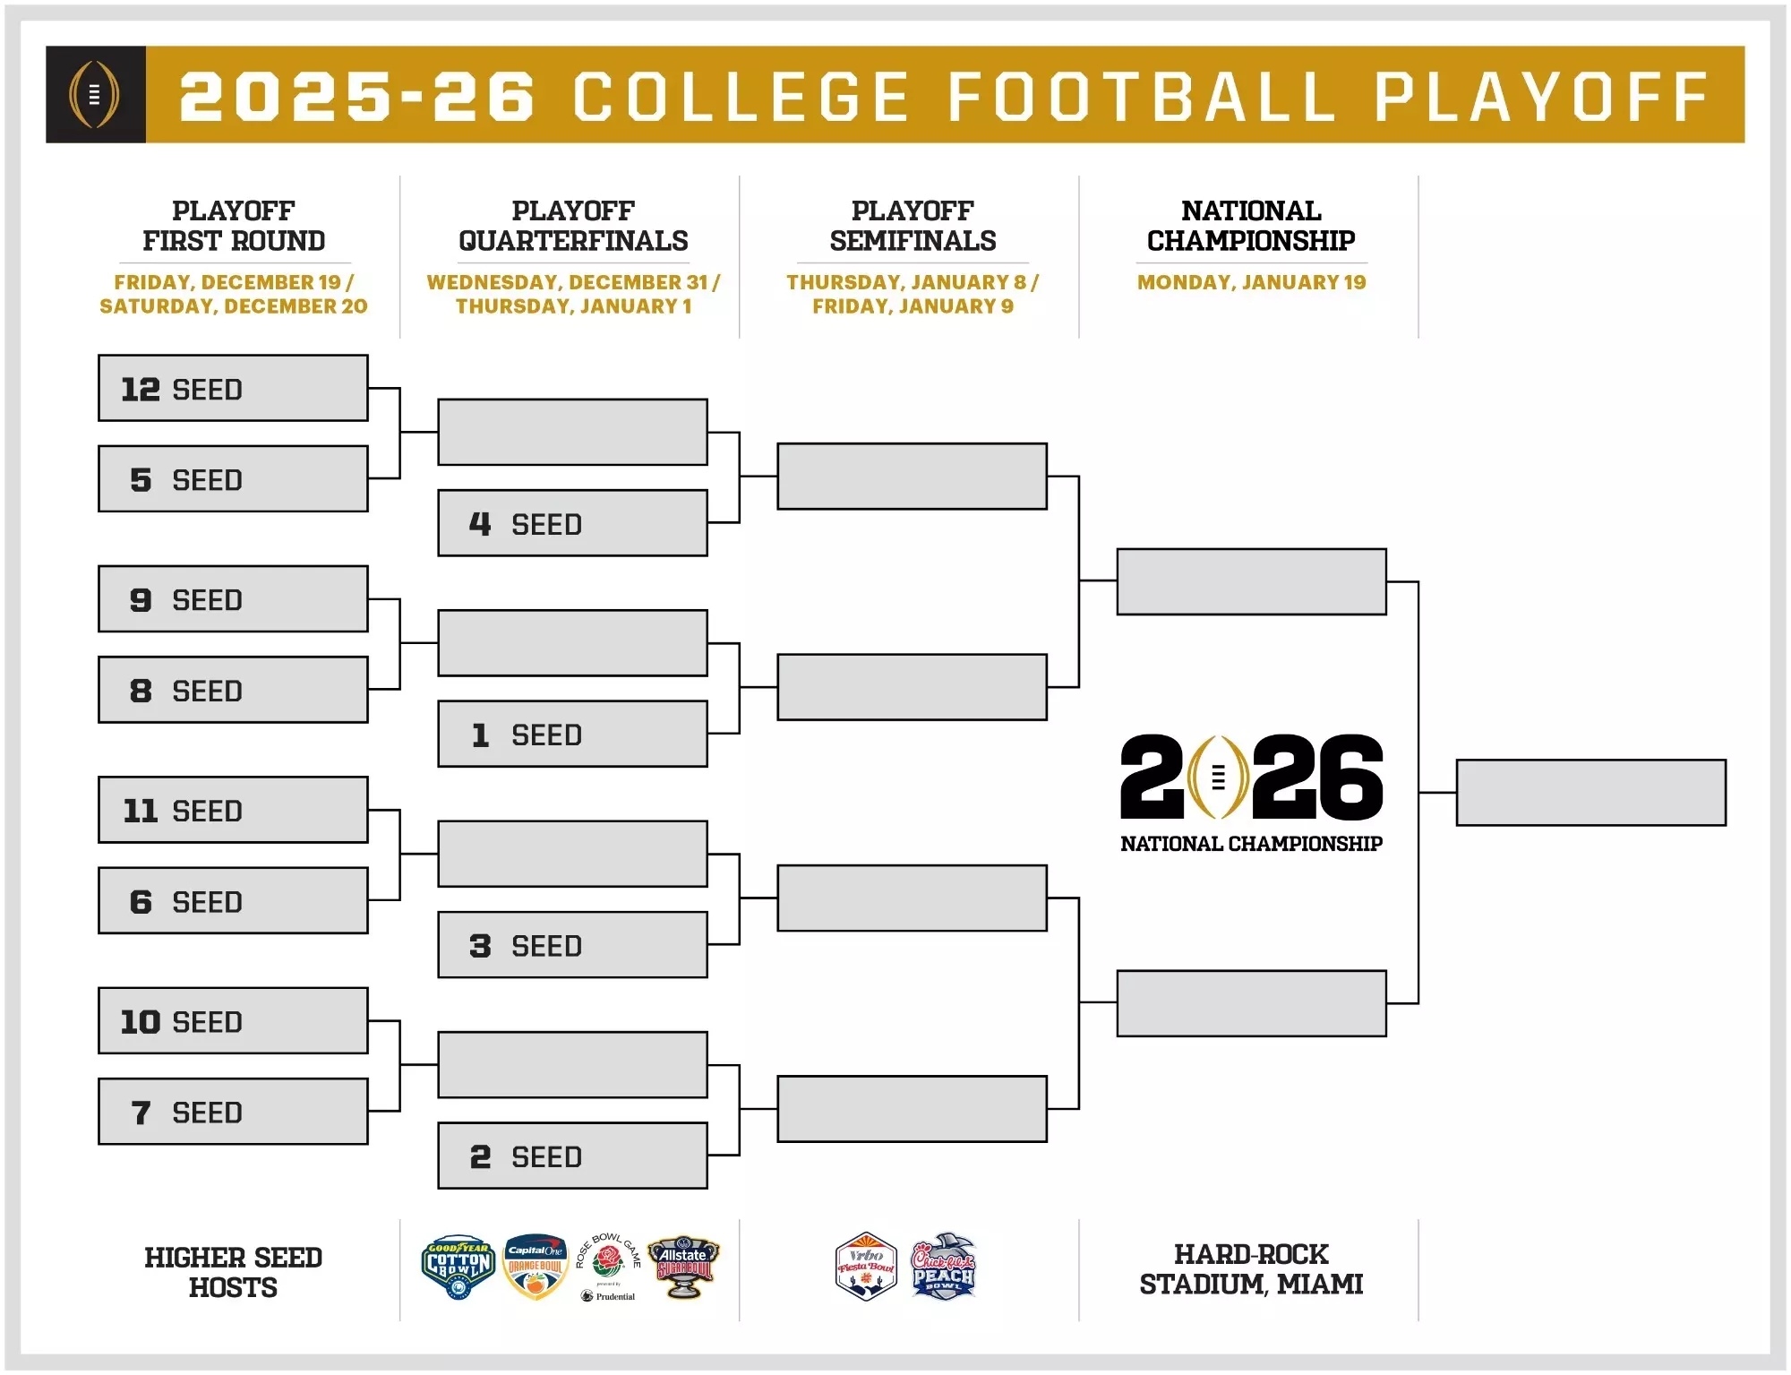Click the Vrbo Fiesta Bowl logo
Image resolution: width=1791 pixels, height=1375 pixels.
pos(865,1267)
